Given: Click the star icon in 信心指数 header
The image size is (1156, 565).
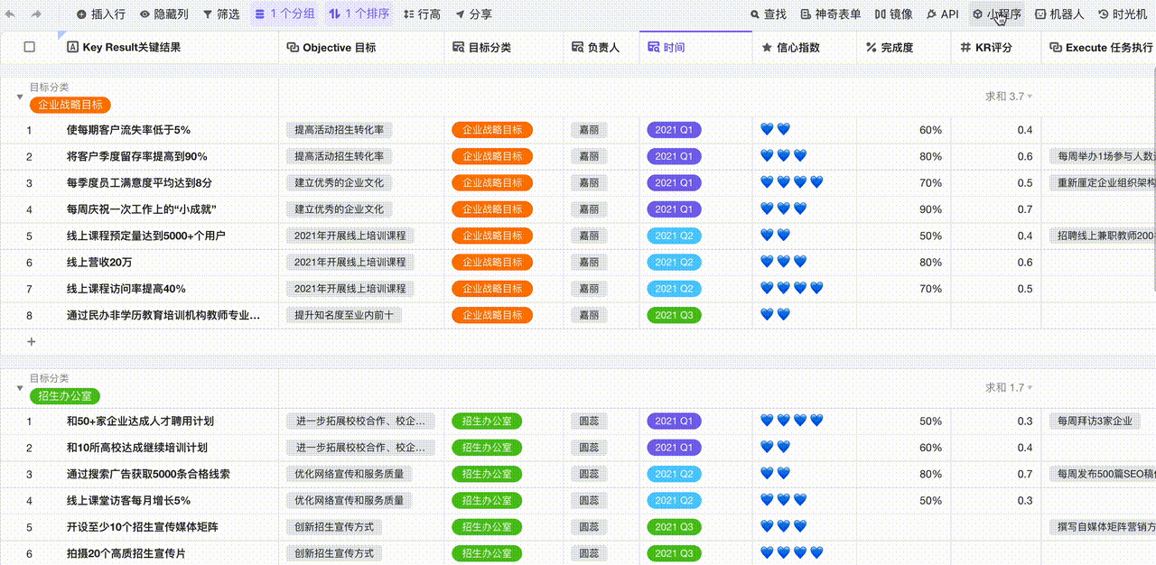Looking at the screenshot, I should 768,47.
